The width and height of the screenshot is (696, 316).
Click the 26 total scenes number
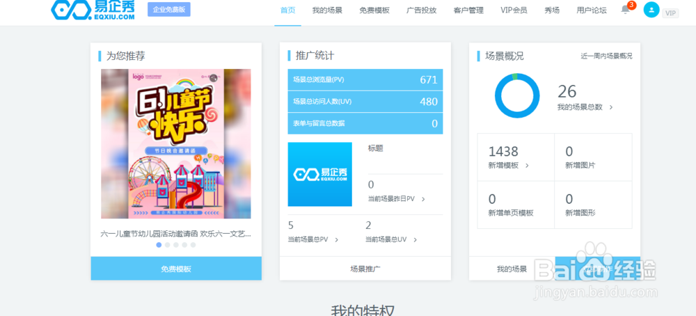(567, 91)
